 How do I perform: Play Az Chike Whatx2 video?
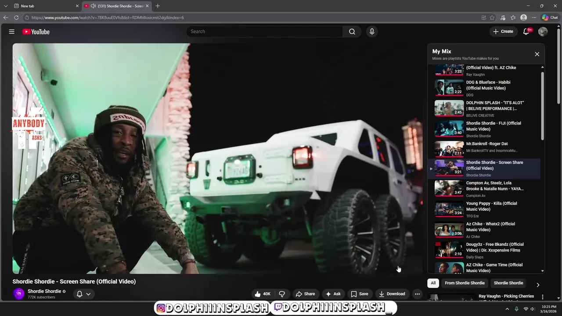point(484,230)
